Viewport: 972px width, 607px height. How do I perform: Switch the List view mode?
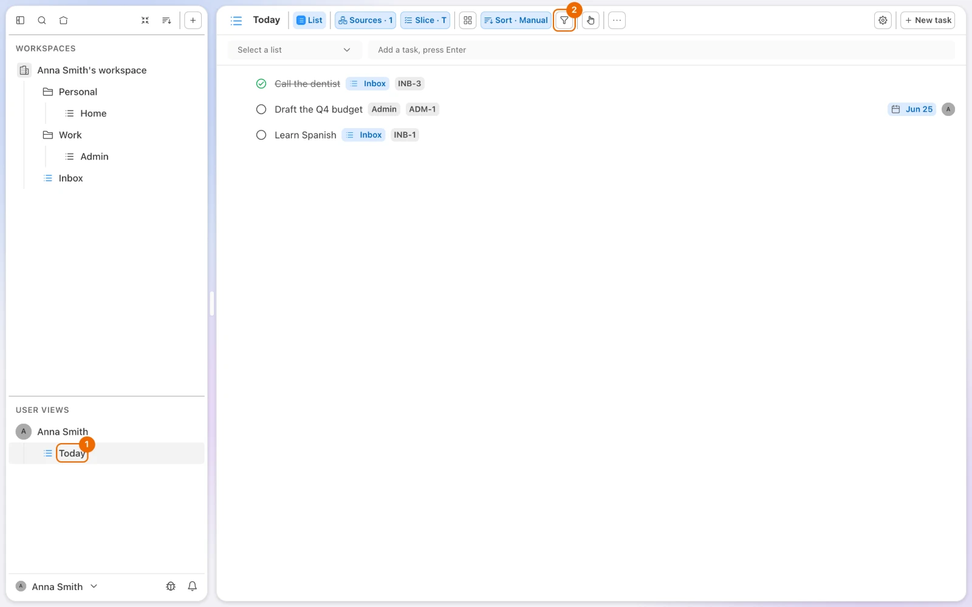click(x=310, y=20)
